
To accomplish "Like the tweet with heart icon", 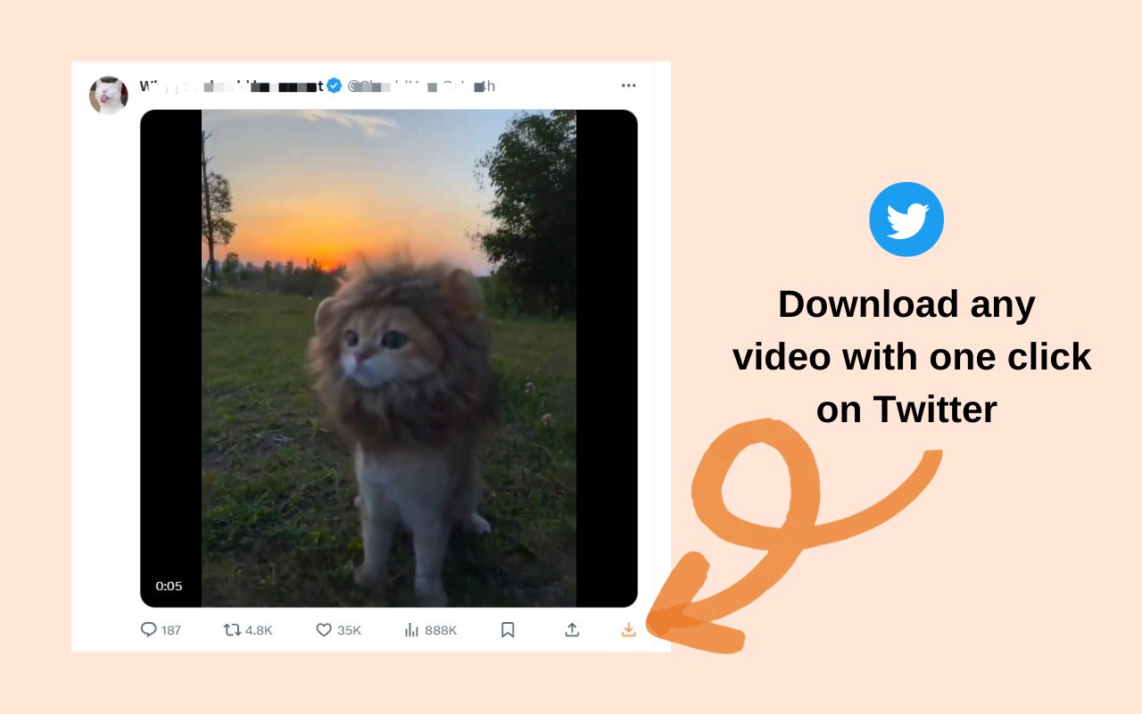I will [x=324, y=629].
